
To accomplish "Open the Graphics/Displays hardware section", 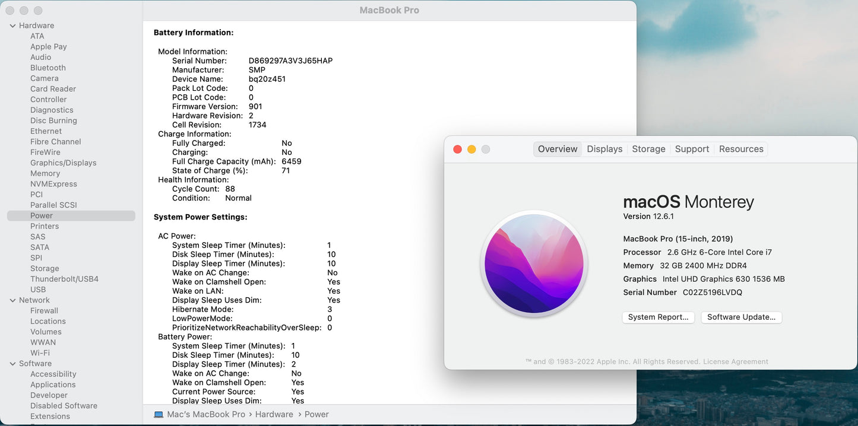I will coord(63,162).
